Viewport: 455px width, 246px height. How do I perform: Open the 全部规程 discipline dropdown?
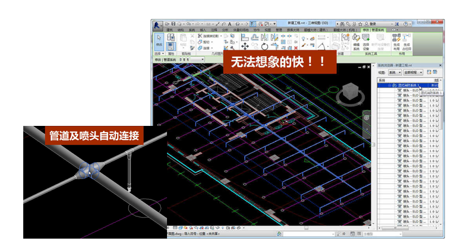pyautogui.click(x=413, y=72)
